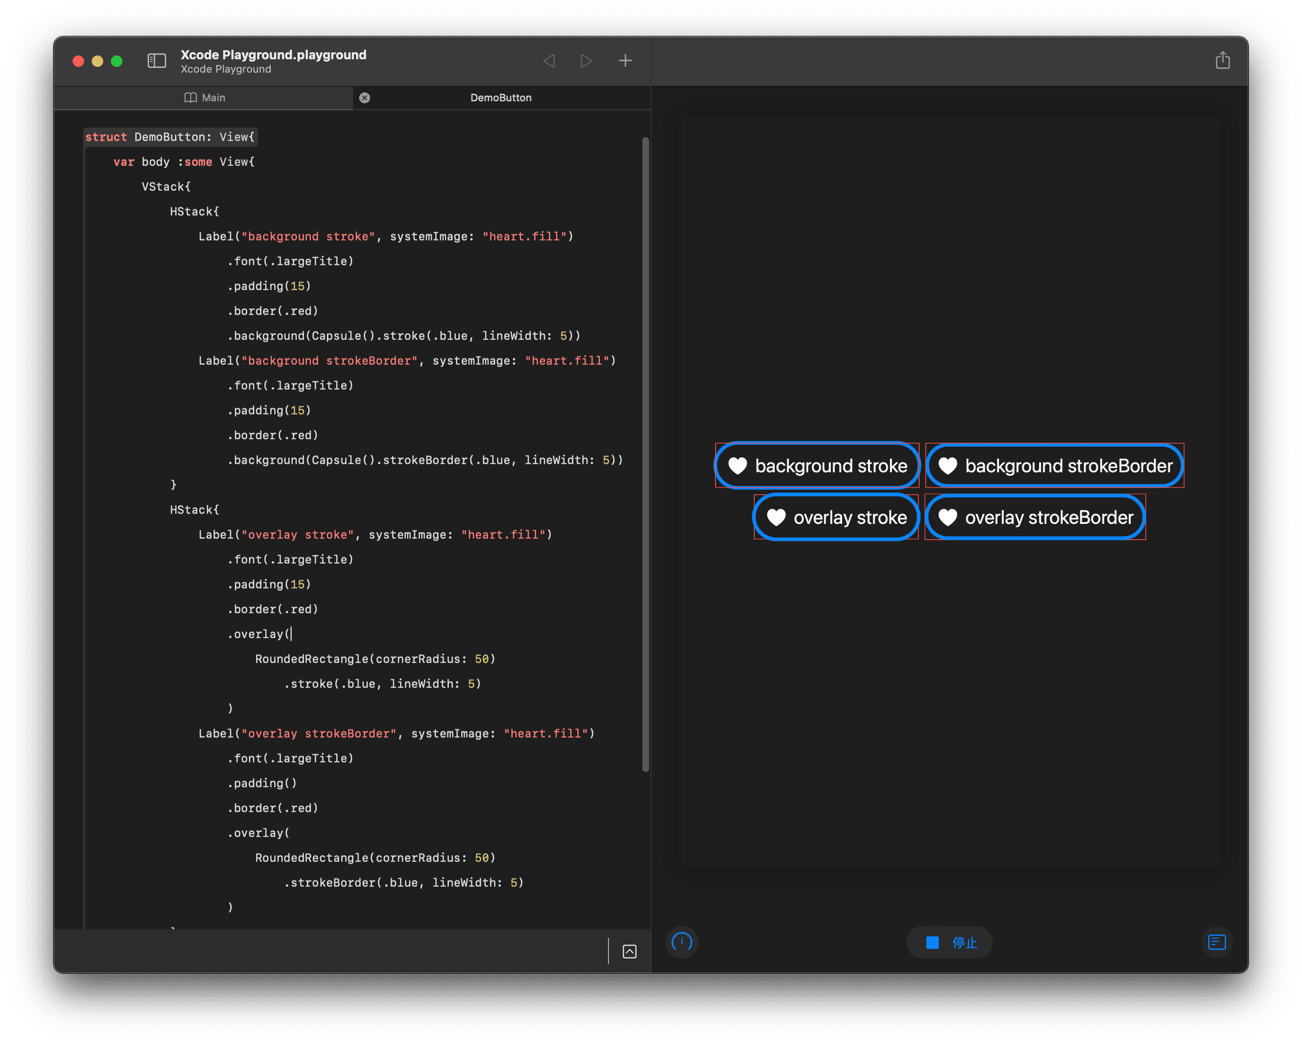Screen dimensions: 1302x1044
Task: Add a new page with the plus icon
Action: pyautogui.click(x=626, y=60)
